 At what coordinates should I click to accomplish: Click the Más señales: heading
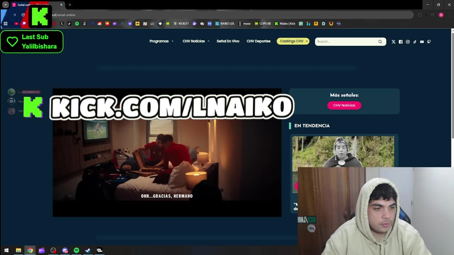344,95
